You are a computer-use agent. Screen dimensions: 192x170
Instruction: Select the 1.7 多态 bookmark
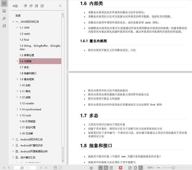(24, 67)
